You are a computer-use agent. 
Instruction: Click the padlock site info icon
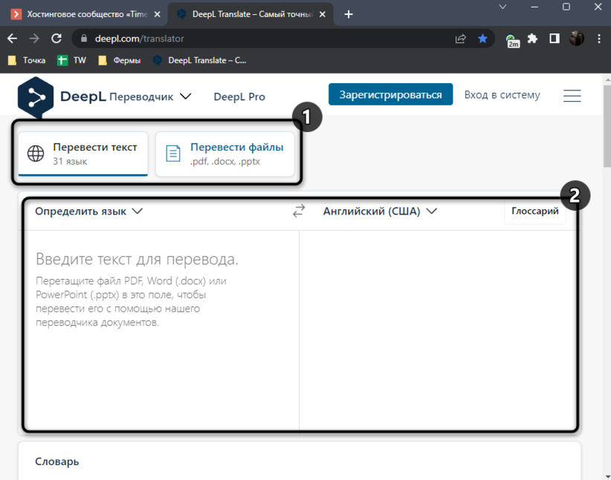coord(83,39)
